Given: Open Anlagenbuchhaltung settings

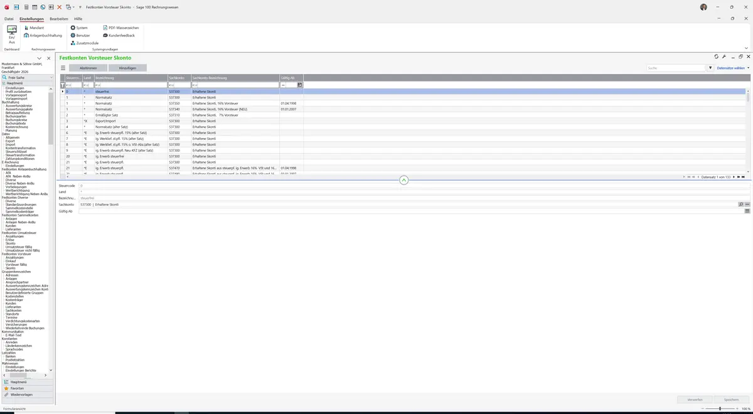Looking at the screenshot, I should (43, 35).
